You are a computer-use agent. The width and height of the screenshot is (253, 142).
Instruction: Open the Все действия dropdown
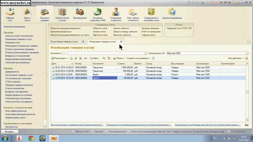tap(236, 58)
